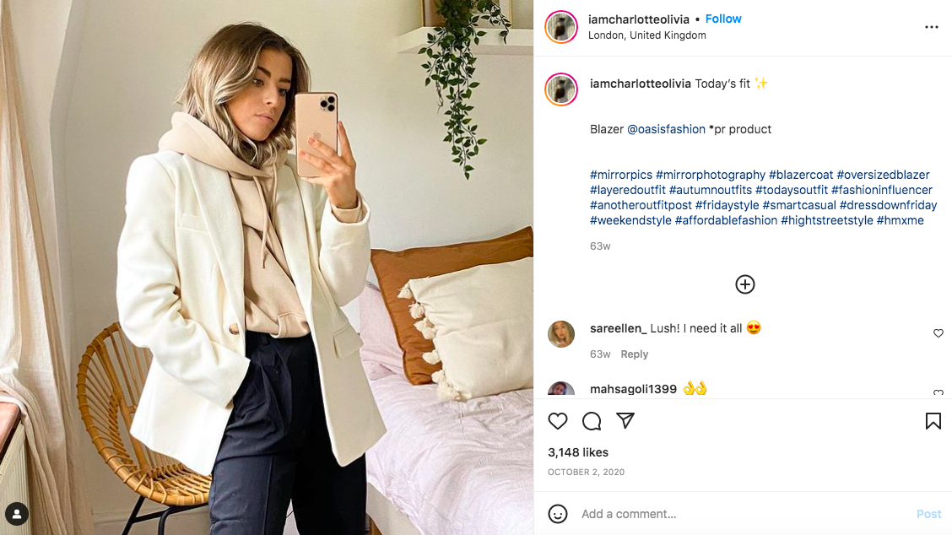Click the Post comment button

(928, 514)
